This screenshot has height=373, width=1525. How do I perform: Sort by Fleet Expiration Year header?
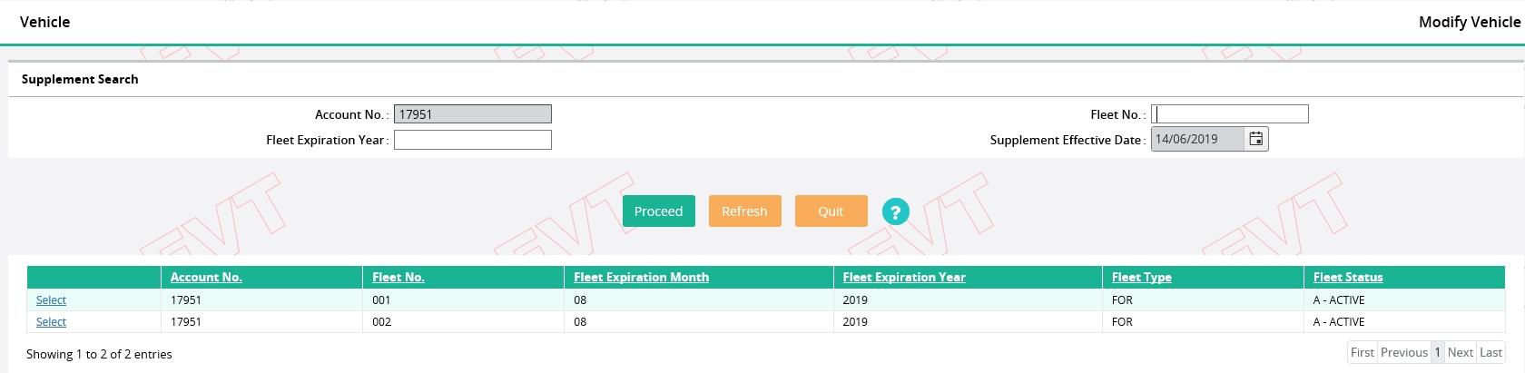[x=904, y=278]
